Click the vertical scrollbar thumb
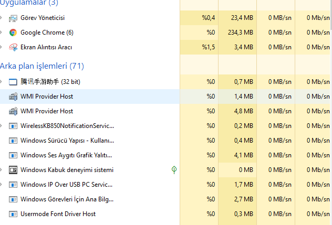 [x=331, y=15]
